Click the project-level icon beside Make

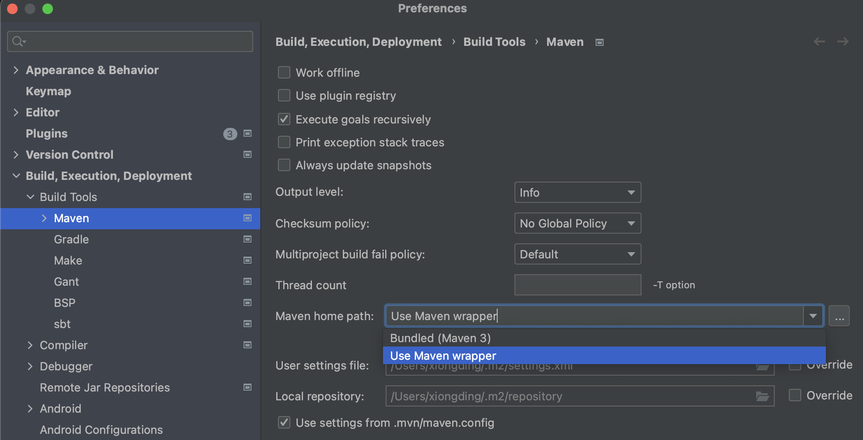pyautogui.click(x=248, y=261)
